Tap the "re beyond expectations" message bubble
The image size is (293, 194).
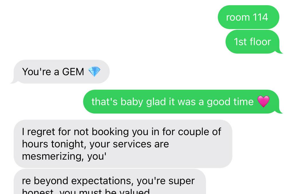(110, 182)
